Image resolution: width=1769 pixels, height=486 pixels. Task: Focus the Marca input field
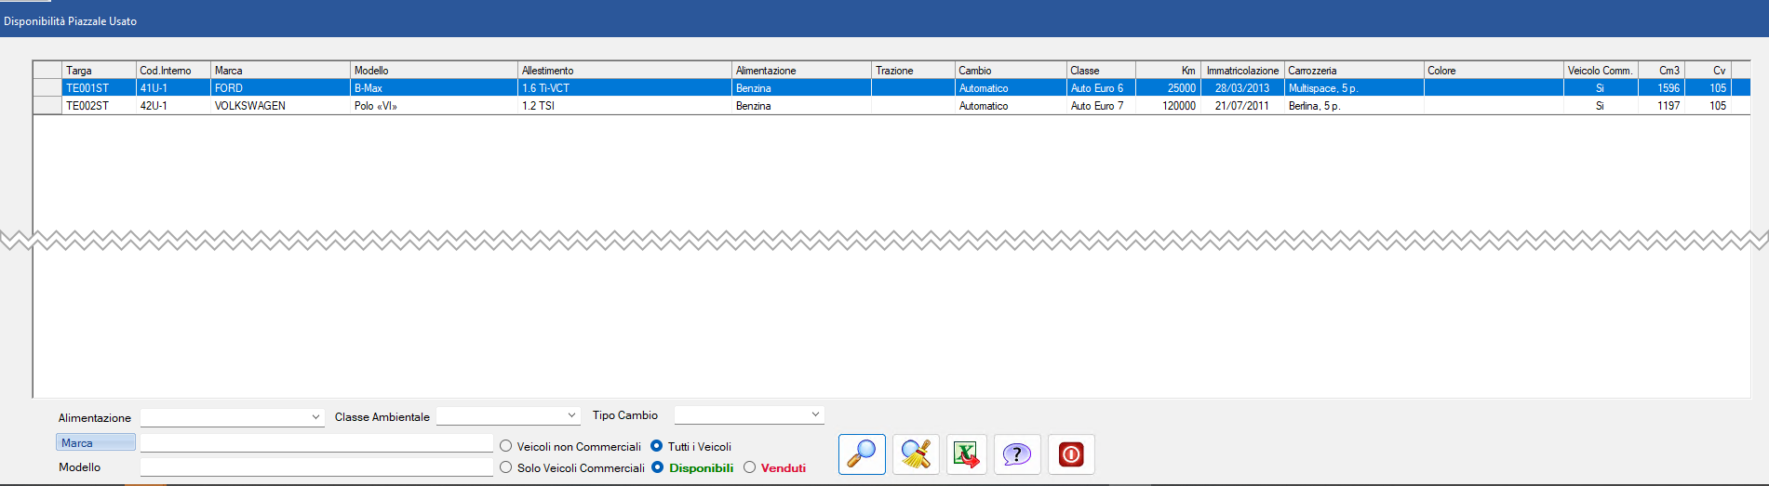pyautogui.click(x=316, y=443)
